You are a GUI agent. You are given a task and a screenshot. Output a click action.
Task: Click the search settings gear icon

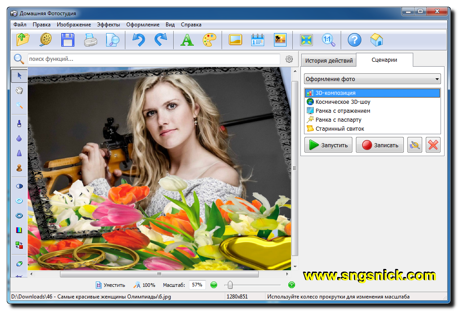[289, 59]
